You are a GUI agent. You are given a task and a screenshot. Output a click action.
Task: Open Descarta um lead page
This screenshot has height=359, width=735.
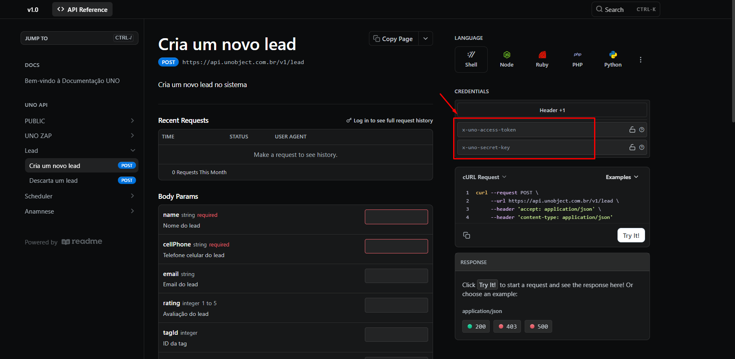pos(81,180)
